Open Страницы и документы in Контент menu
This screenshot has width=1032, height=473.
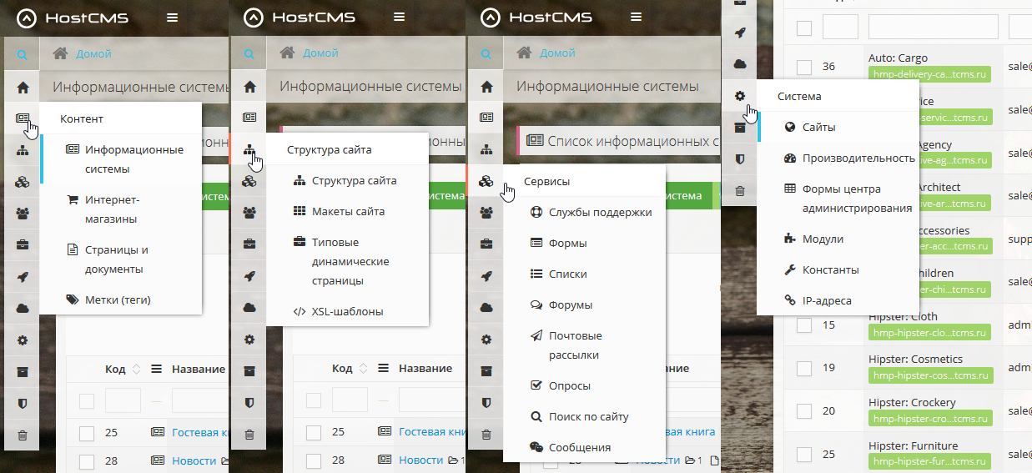tap(117, 259)
